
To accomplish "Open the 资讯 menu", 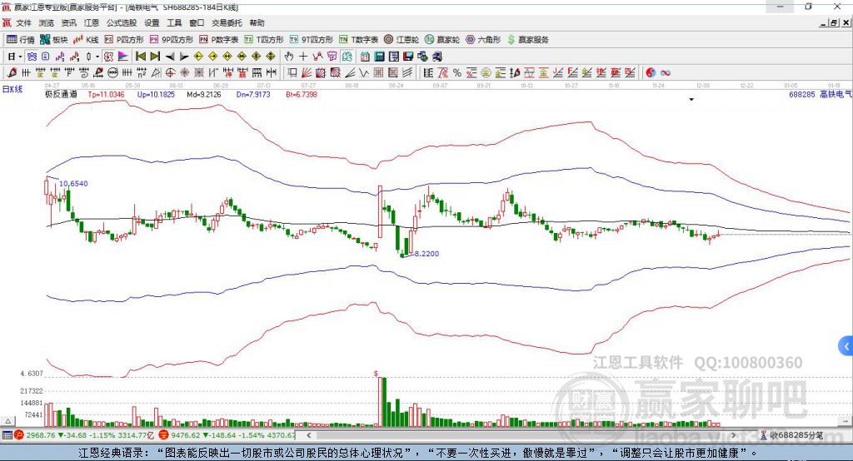I will [x=68, y=22].
